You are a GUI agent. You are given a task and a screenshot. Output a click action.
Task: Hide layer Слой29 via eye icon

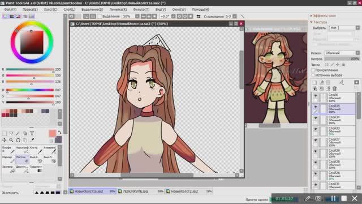click(x=316, y=151)
